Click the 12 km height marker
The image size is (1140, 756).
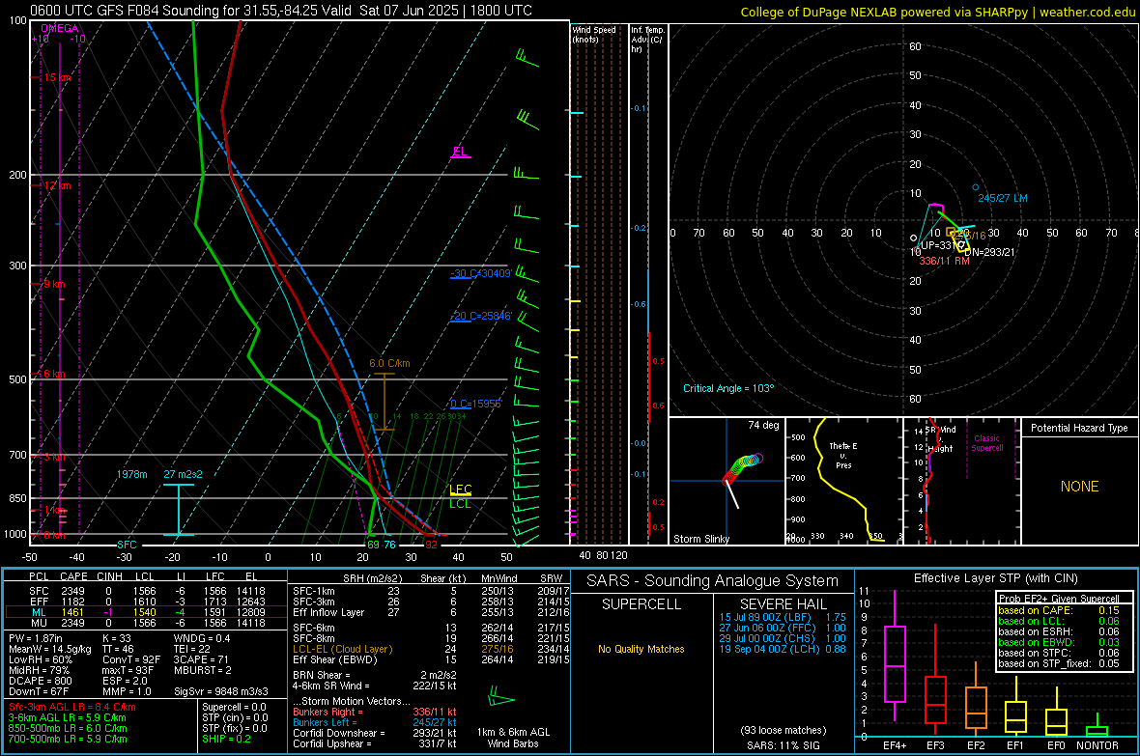(x=57, y=185)
